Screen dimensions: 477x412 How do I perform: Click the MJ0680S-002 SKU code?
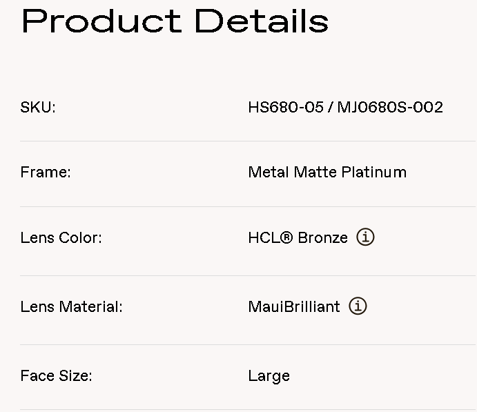pos(390,108)
